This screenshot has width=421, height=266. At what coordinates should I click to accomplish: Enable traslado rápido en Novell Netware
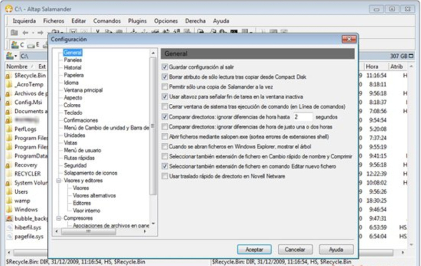click(165, 176)
